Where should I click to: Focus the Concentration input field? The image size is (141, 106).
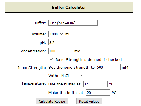(61, 51)
